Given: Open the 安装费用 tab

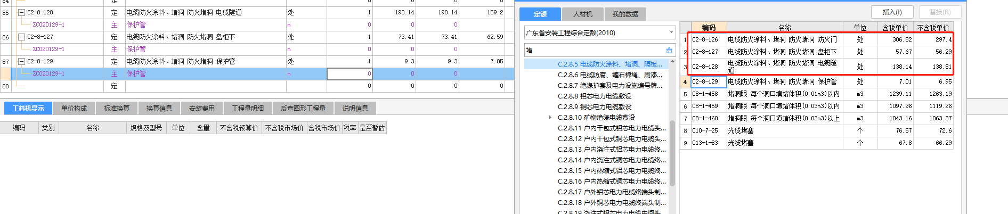Looking at the screenshot, I should click(202, 108).
